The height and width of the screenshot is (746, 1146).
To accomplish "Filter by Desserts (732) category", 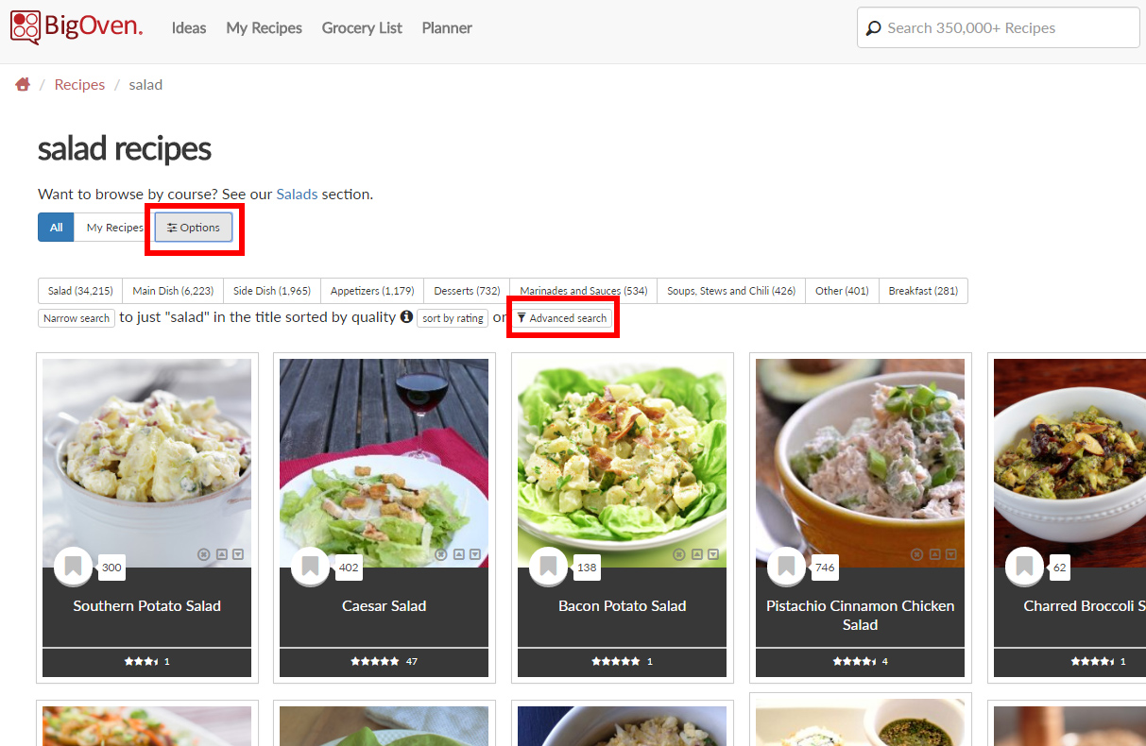I will coord(467,291).
